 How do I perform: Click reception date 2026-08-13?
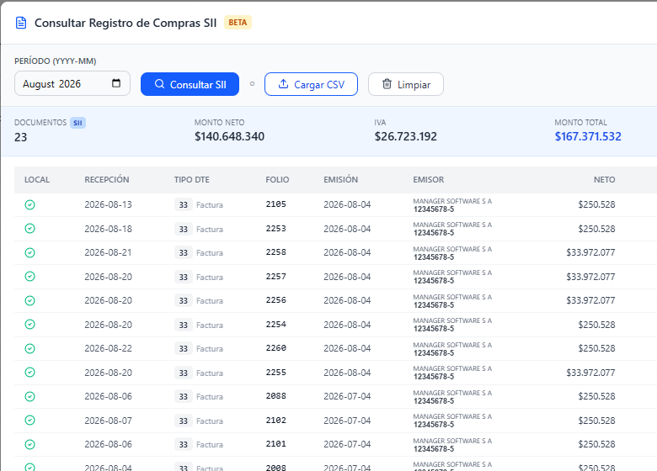click(108, 204)
